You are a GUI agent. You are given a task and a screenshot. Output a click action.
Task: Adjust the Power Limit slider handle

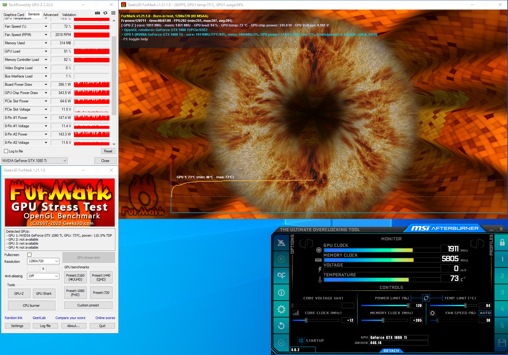tap(408, 306)
